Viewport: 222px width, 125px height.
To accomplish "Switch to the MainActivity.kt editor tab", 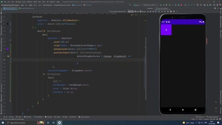I will pyautogui.click(x=10, y=8).
